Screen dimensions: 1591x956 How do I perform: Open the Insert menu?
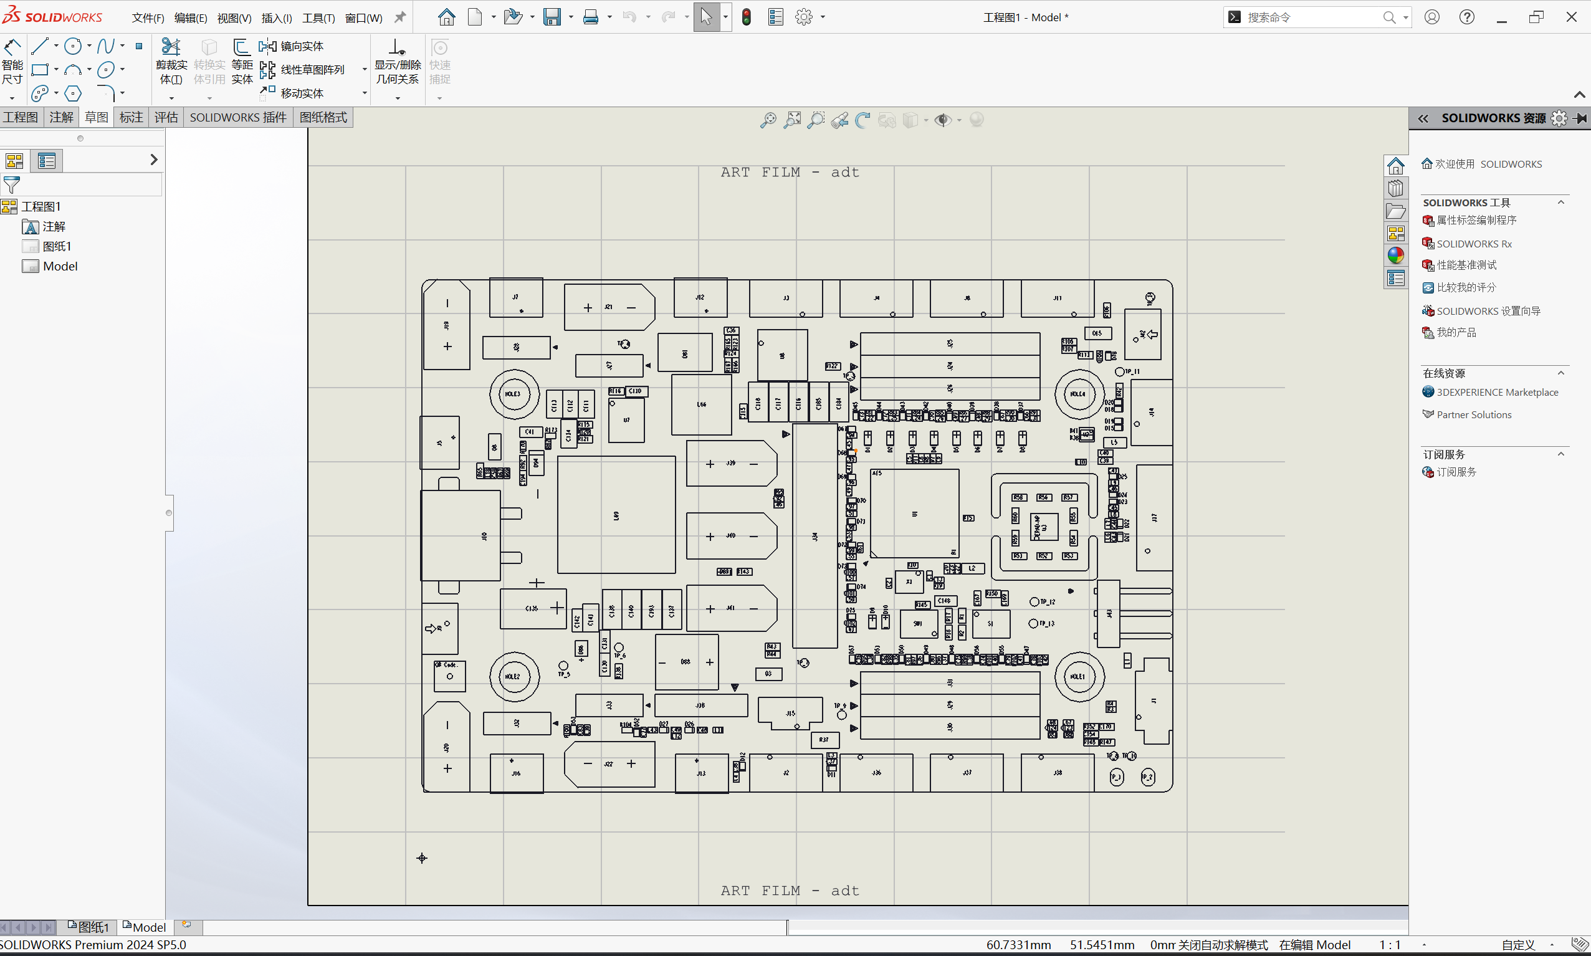point(276,17)
